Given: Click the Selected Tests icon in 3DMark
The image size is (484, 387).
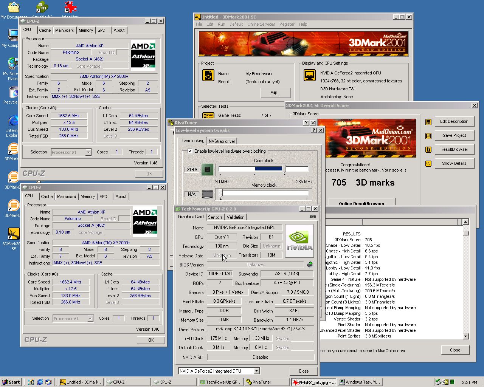Looking at the screenshot, I should (x=208, y=116).
